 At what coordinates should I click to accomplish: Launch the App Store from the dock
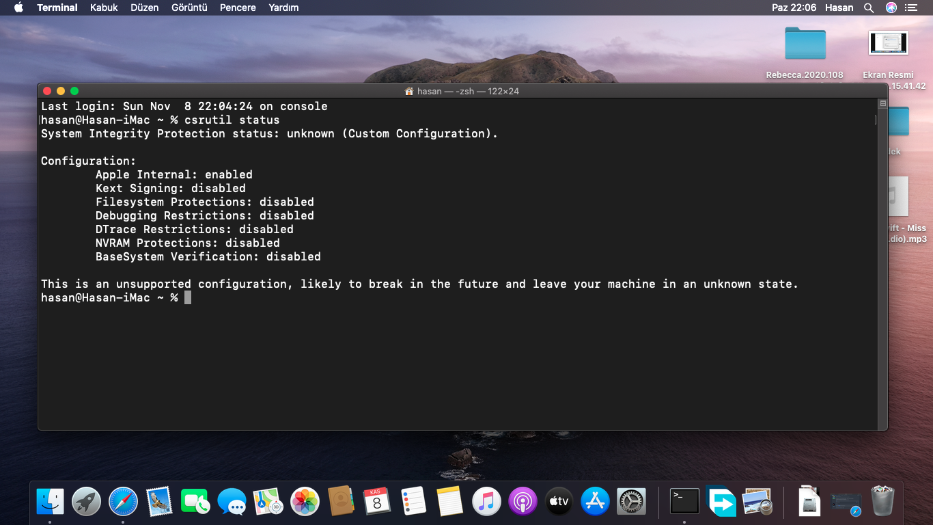pyautogui.click(x=595, y=502)
